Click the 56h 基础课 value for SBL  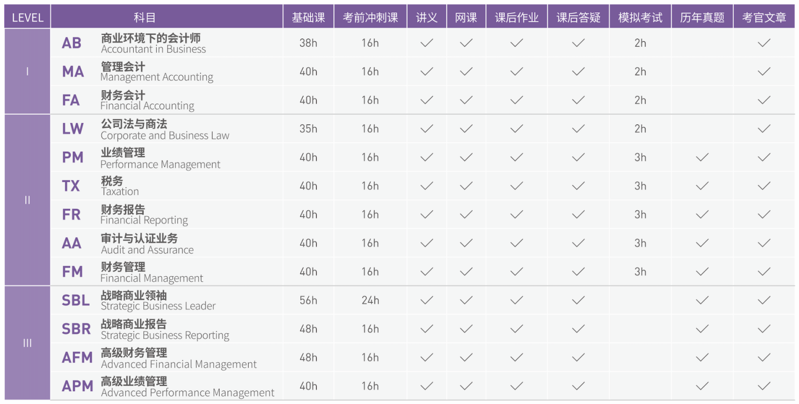[308, 300]
